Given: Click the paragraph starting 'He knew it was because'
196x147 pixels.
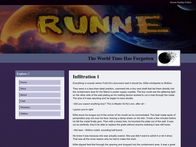Looking at the screenshot, I should 123,137.
